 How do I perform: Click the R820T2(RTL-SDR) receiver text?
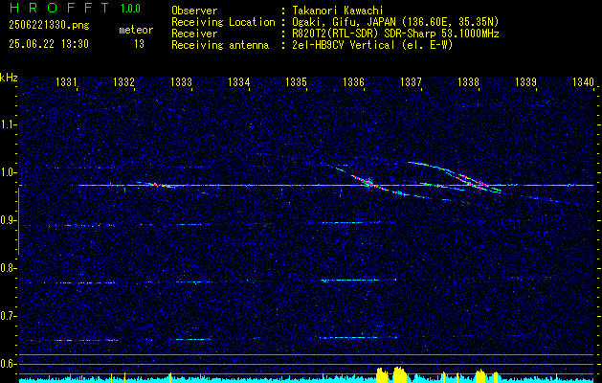point(395,34)
